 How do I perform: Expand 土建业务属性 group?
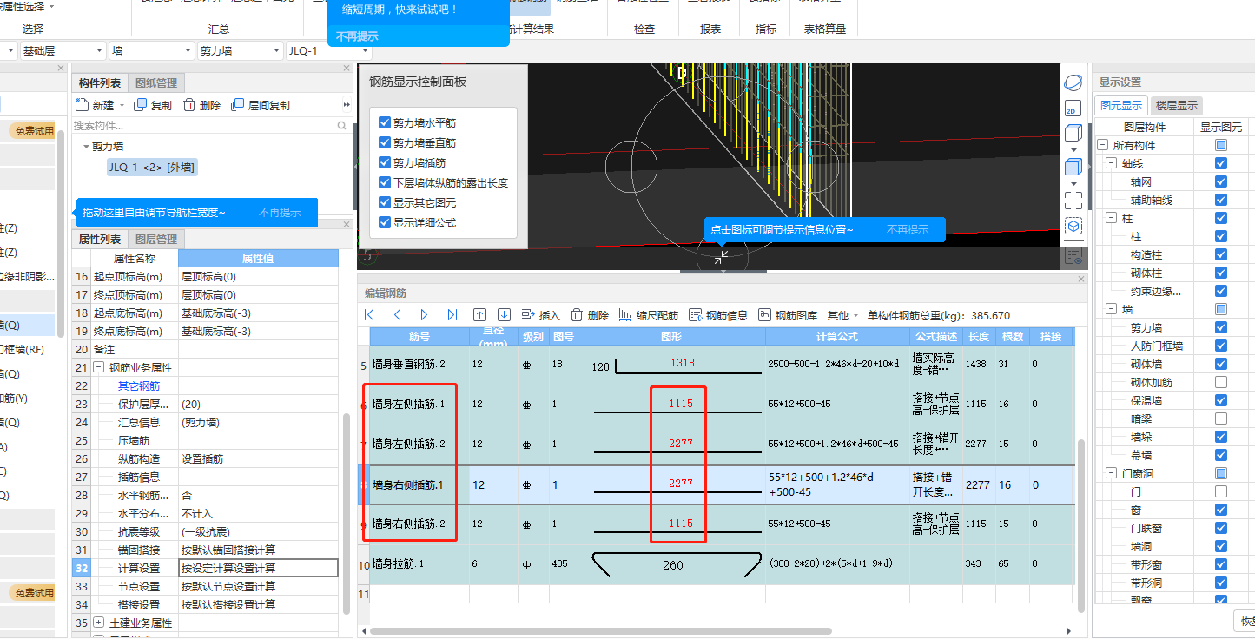98,623
